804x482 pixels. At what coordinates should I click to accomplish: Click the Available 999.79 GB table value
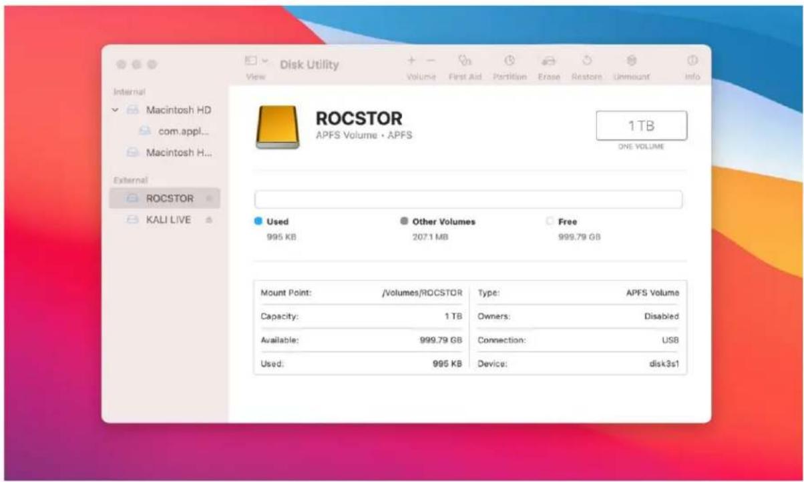[441, 340]
